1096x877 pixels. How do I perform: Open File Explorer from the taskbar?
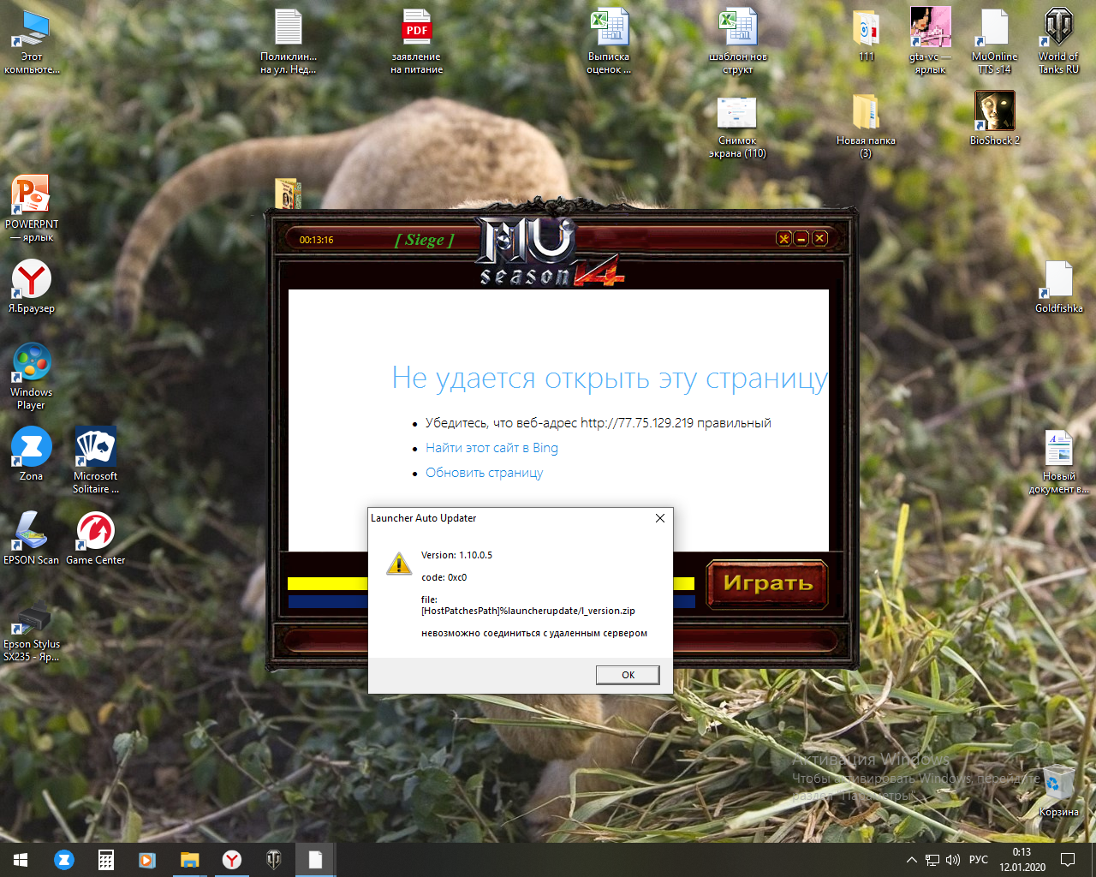[x=189, y=860]
